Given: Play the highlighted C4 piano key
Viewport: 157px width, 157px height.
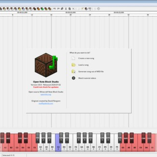Looking at the screenshot, I should [x=58, y=147].
